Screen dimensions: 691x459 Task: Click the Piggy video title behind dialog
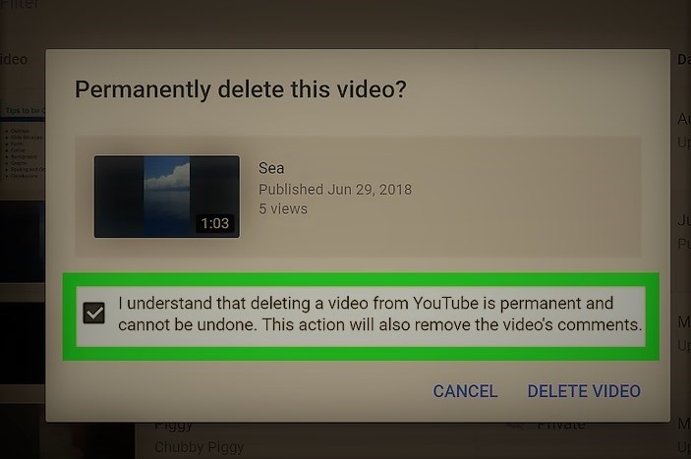174,426
